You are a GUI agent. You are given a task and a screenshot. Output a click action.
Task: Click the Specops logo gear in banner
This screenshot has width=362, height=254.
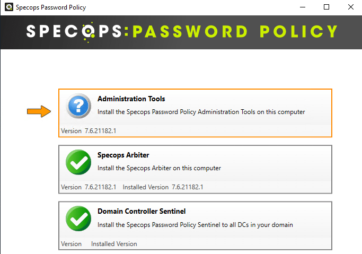pos(88,32)
